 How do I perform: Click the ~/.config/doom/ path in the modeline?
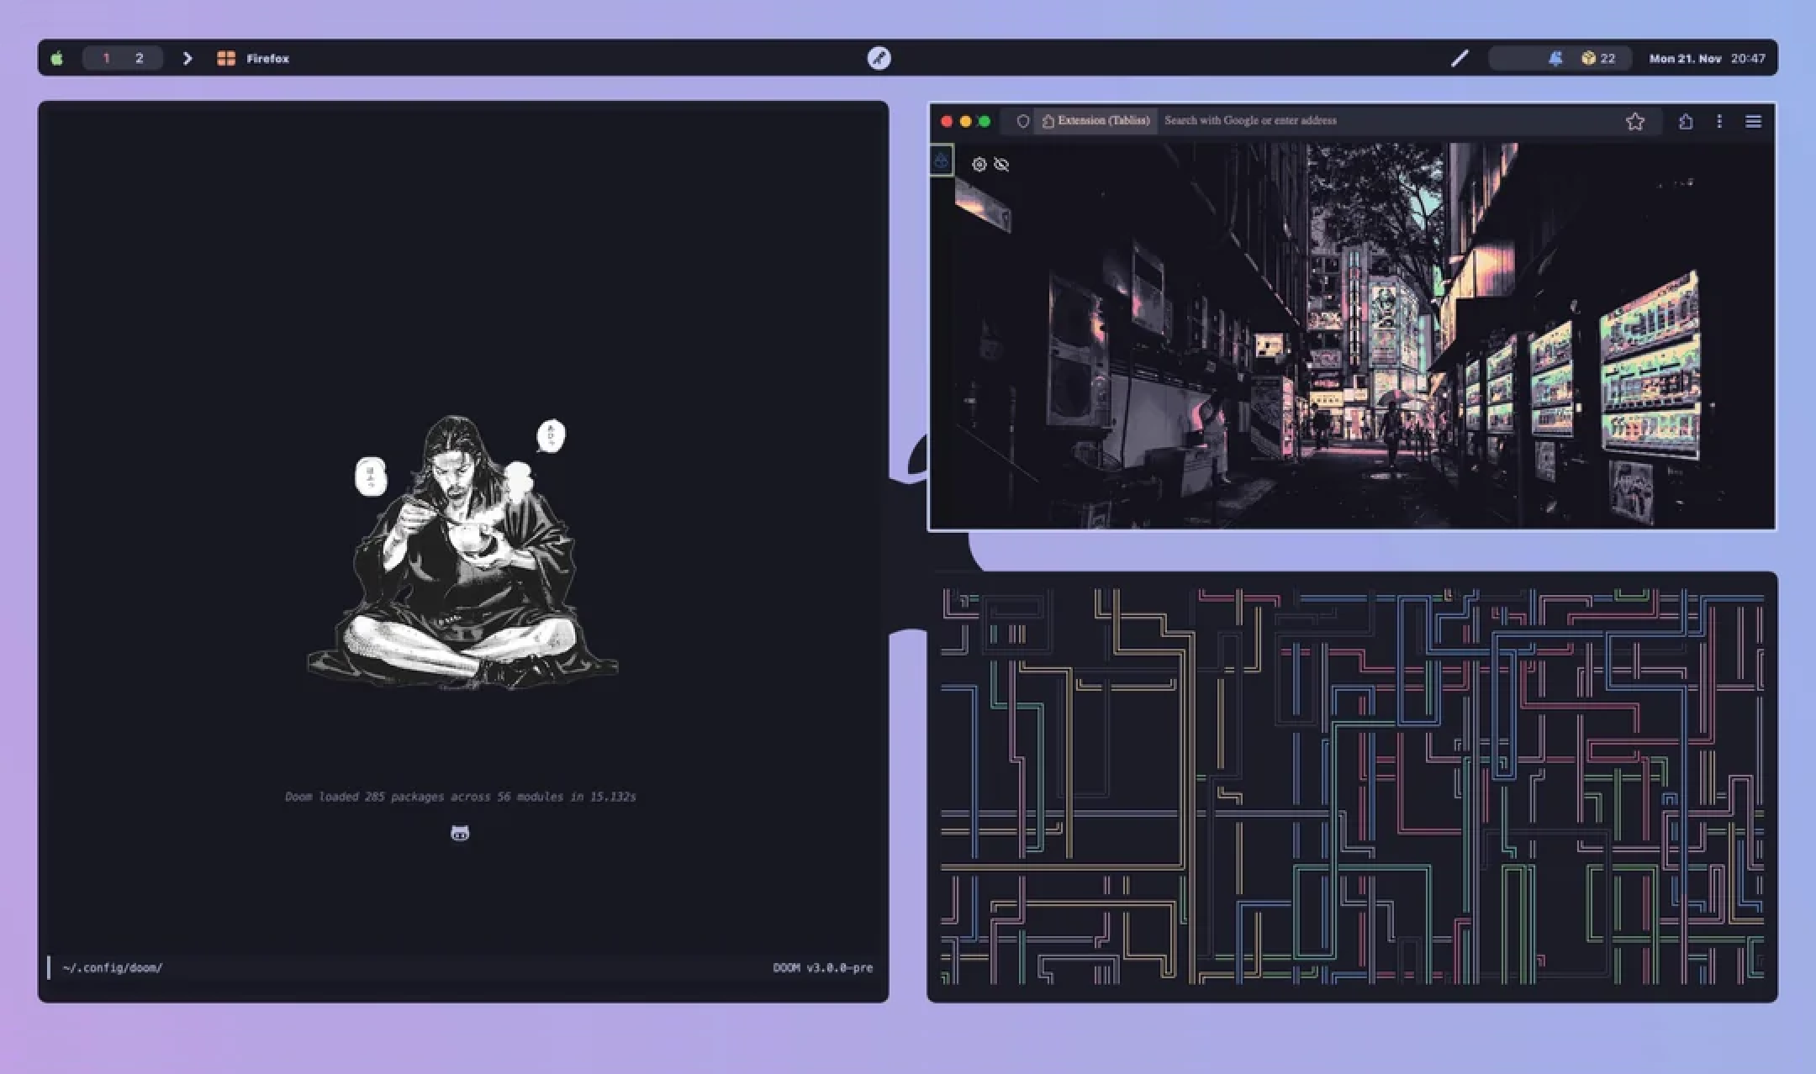pos(112,967)
